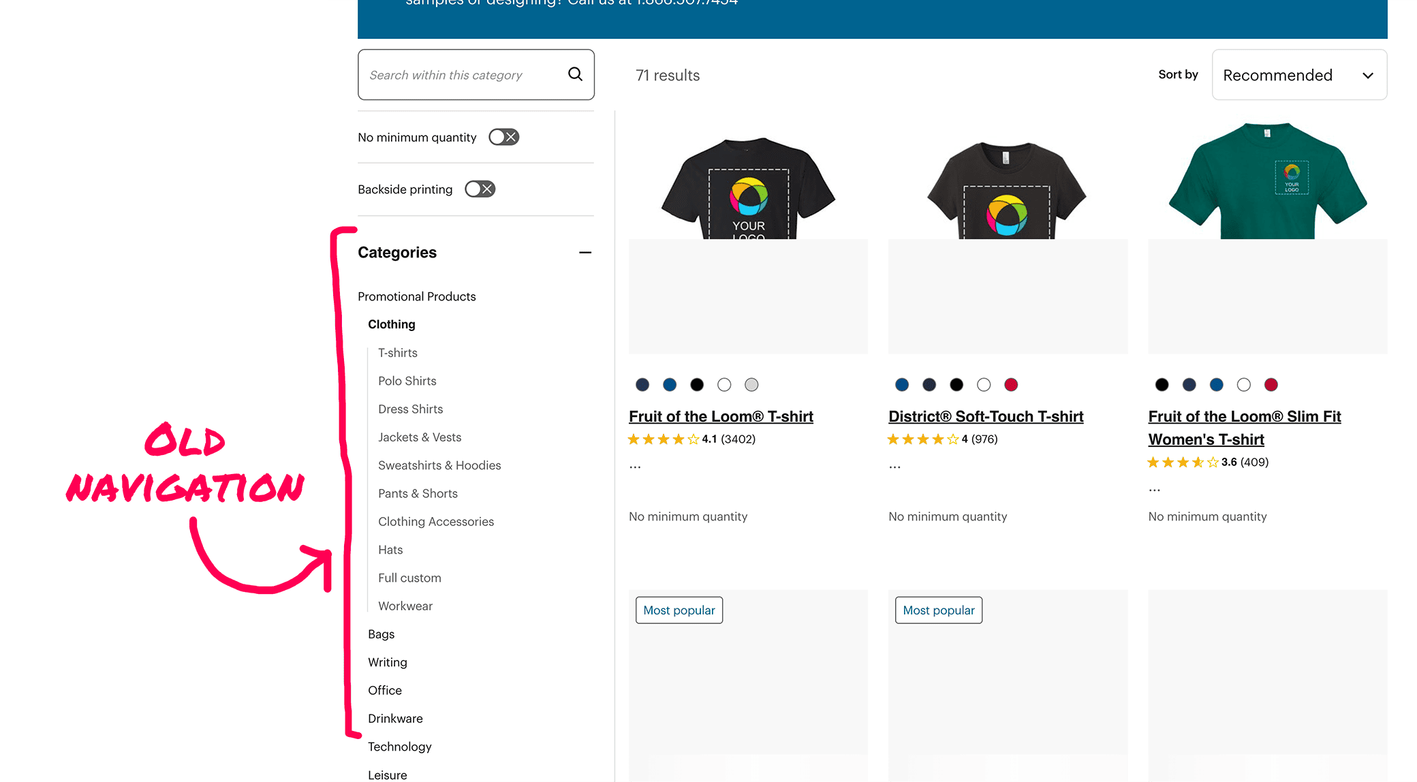Open the Fruit of the Loom® T-shirt link
Image resolution: width=1417 pixels, height=782 pixels.
point(721,416)
